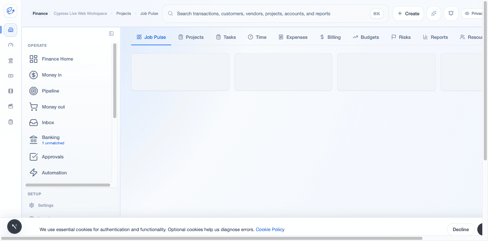Open the notifications bell
This screenshot has height=241, width=488.
pyautogui.click(x=451, y=13)
